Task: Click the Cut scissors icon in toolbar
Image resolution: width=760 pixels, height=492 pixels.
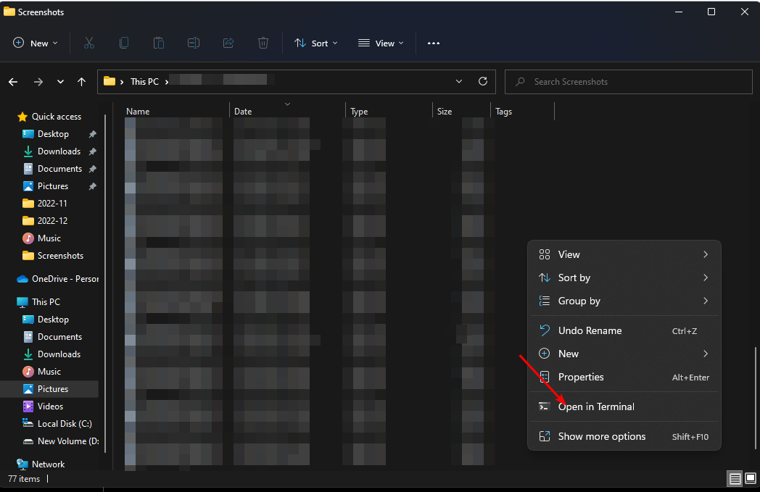Action: click(89, 43)
